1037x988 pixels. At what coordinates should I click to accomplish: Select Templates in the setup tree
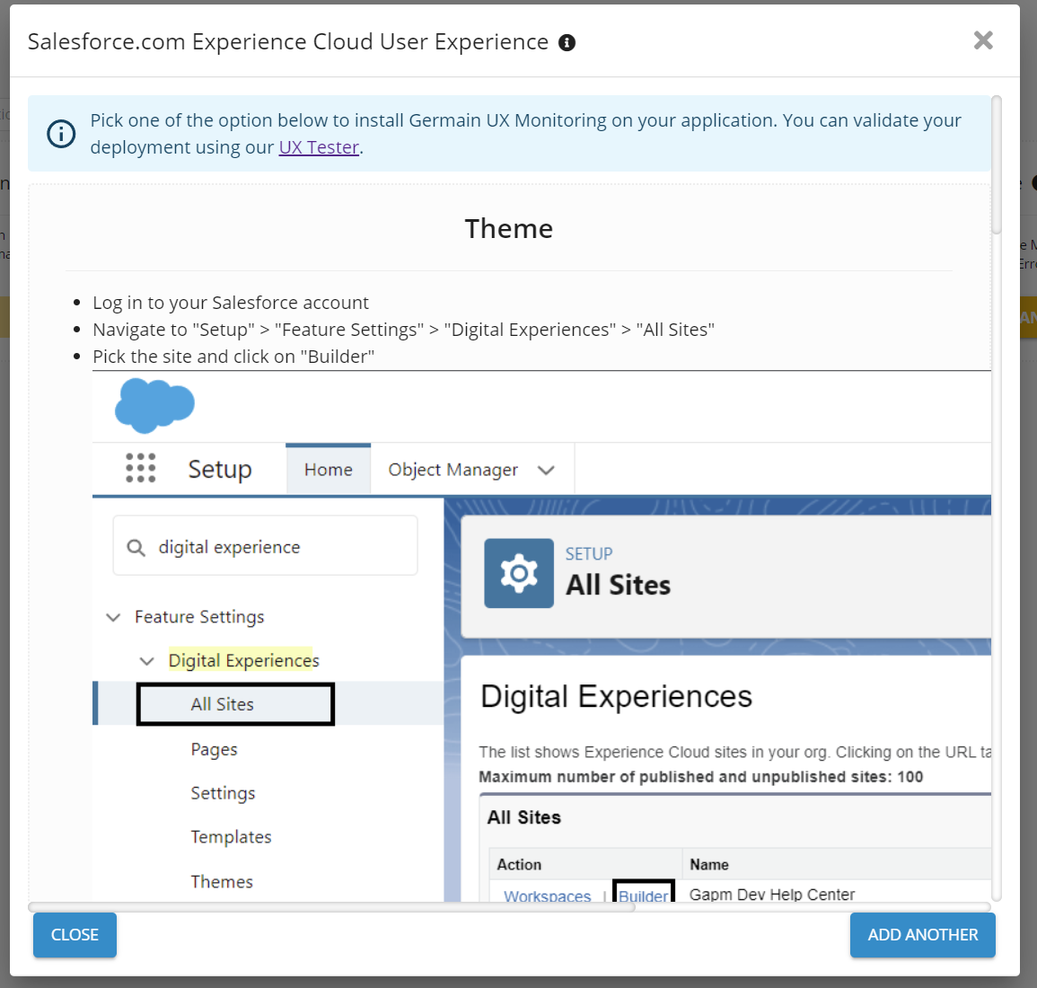[231, 837]
